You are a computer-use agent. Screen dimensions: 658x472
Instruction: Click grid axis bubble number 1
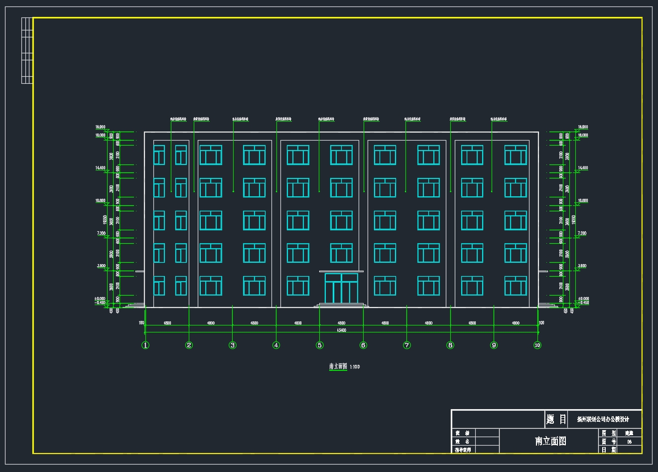tap(145, 345)
